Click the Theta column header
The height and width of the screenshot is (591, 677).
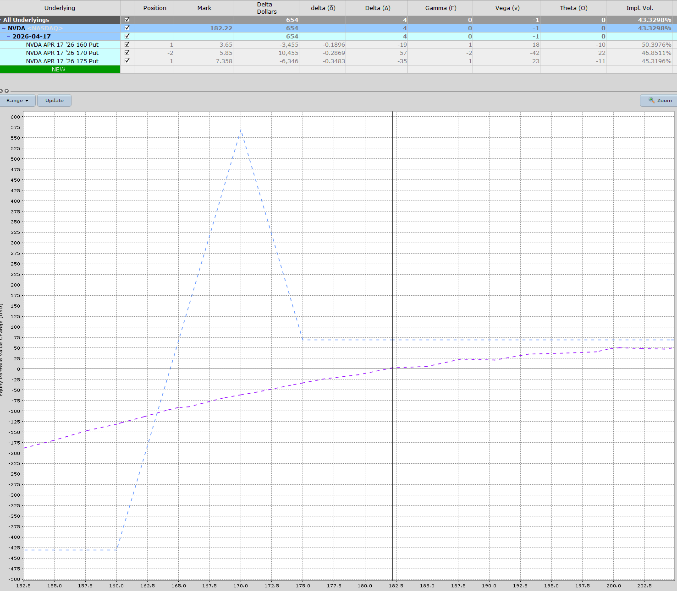click(x=573, y=8)
